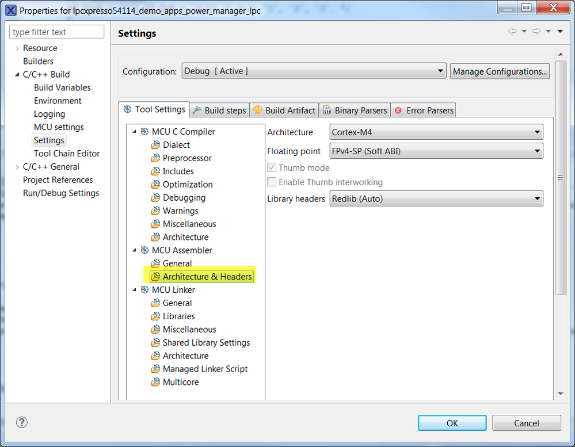This screenshot has width=575, height=447.
Task: Select Miscellaneous under MCU C Compiler
Action: point(189,224)
